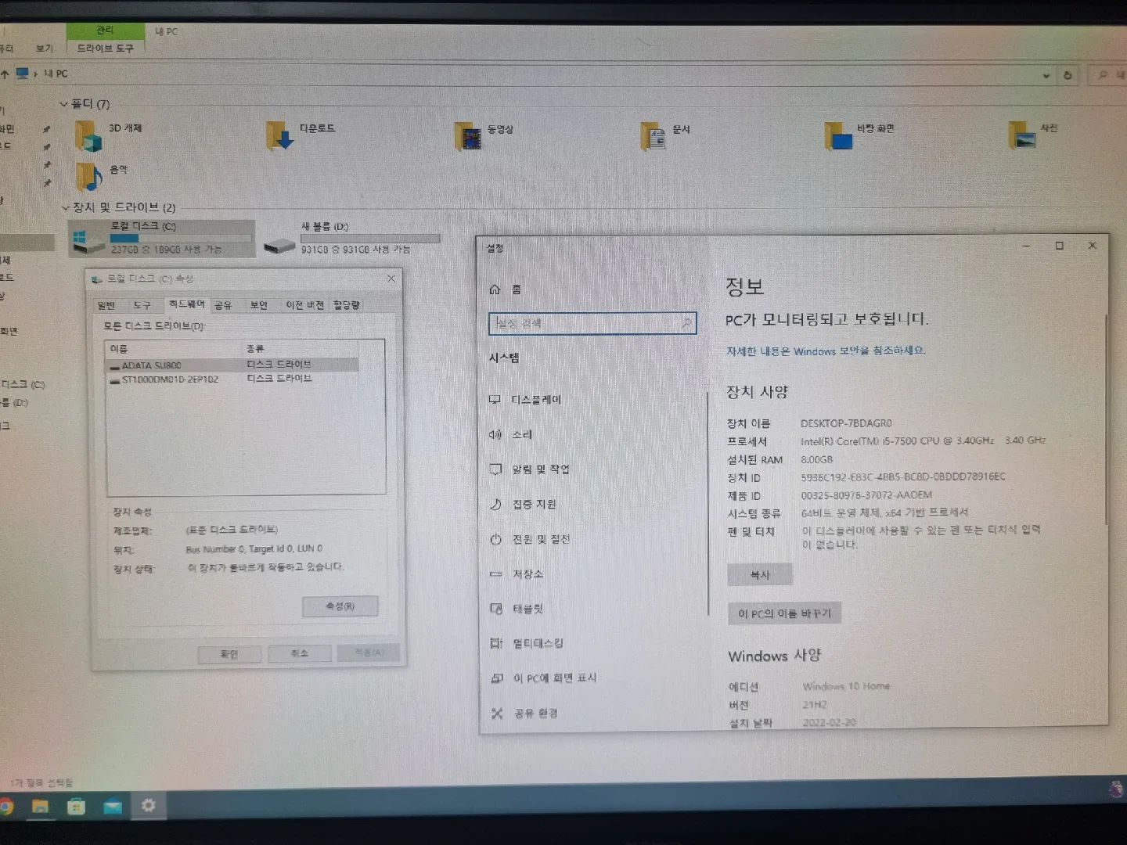This screenshot has width=1127, height=845.
Task: Click the Settings gear on taskbar
Action: pos(148,805)
